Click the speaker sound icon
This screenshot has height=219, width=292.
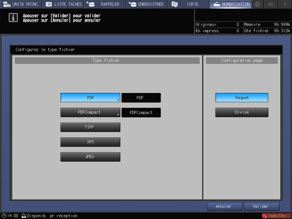271,4
